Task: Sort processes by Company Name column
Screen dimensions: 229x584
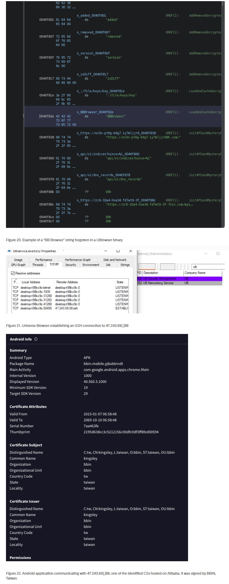Action: [x=195, y=273]
